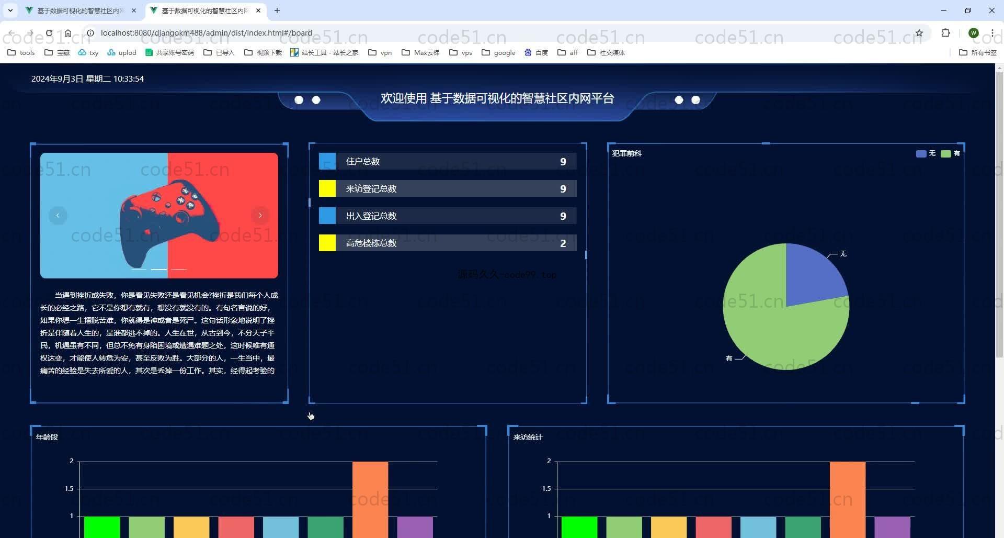Click the 年龄段 chart title
Viewport: 1004px width, 538px height.
click(x=47, y=437)
